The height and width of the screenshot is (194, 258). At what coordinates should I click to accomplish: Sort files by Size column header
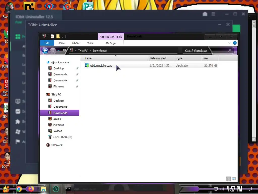(x=210, y=58)
